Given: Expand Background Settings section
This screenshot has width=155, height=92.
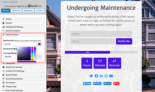Looking at the screenshot, I should point(23,27).
